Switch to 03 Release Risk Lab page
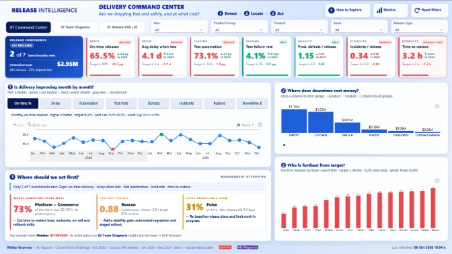 pos(122,28)
